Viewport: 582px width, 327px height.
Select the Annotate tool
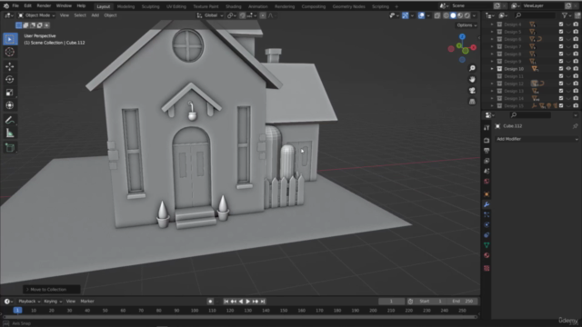(10, 120)
